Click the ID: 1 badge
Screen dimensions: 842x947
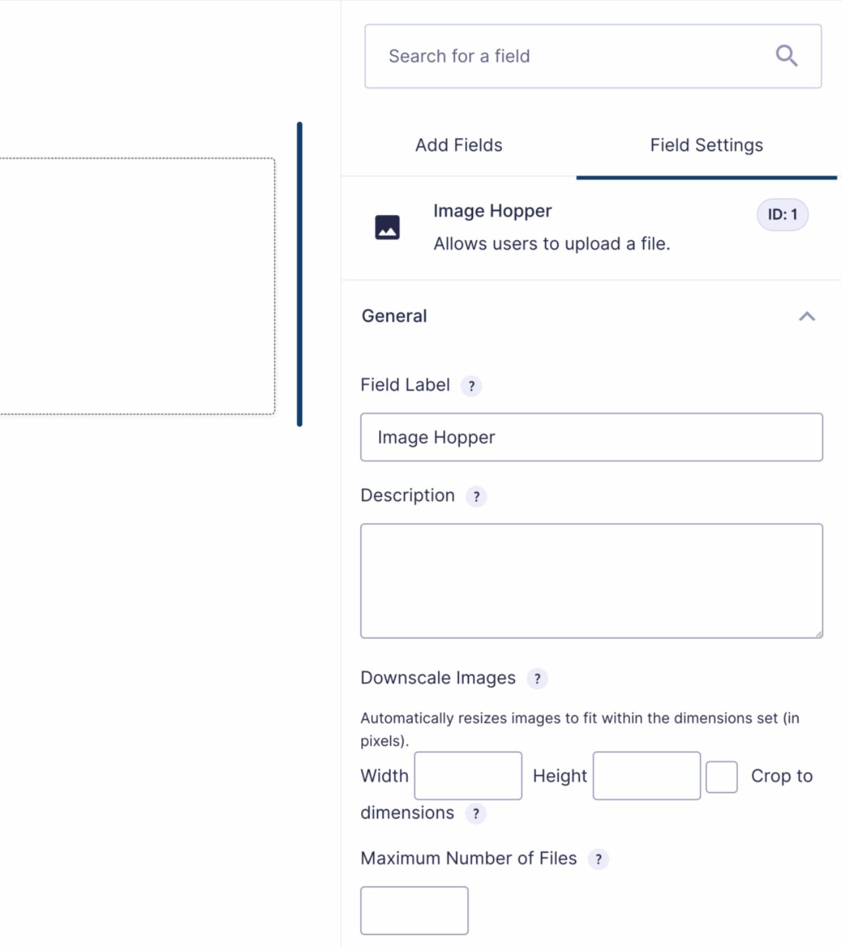point(782,214)
